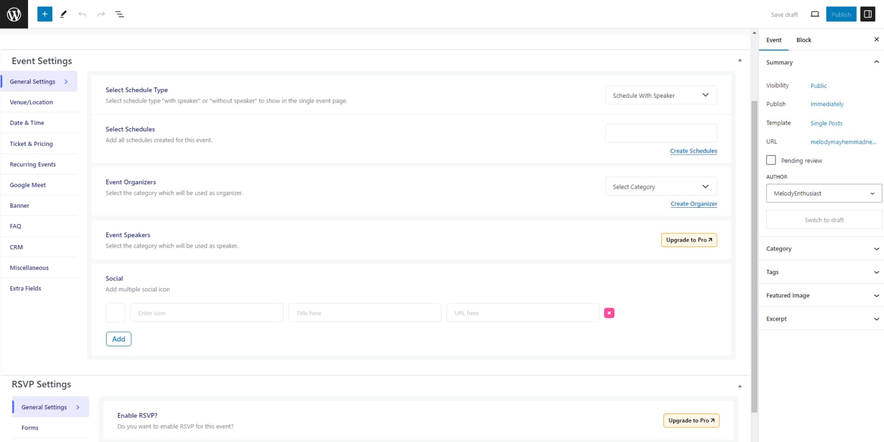This screenshot has width=884, height=442.
Task: Open the preview device options
Action: tap(814, 14)
